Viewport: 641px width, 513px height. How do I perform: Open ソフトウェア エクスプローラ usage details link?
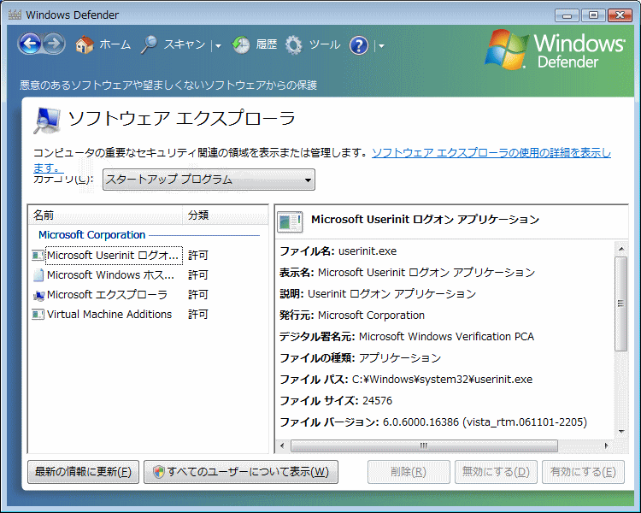[x=491, y=153]
